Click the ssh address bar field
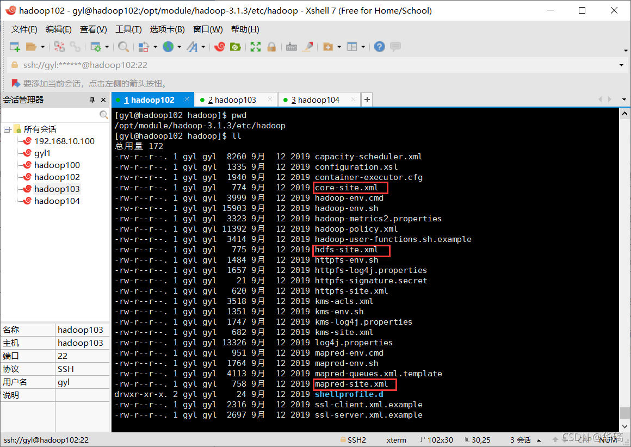Screen dimensions: 631x447 [316, 65]
